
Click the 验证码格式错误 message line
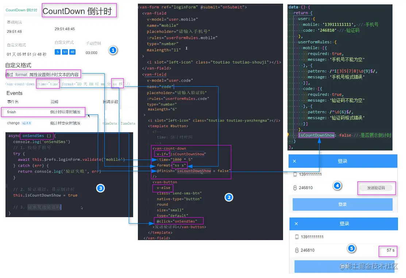pyautogui.click(x=336, y=118)
